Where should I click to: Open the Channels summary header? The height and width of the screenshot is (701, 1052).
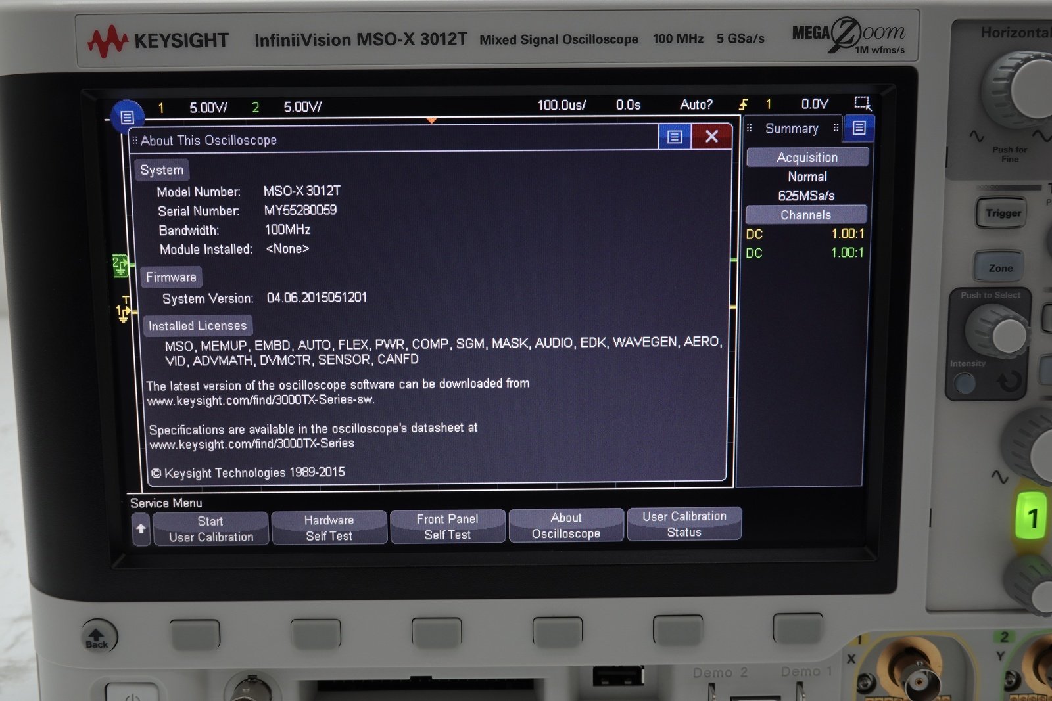pos(806,215)
